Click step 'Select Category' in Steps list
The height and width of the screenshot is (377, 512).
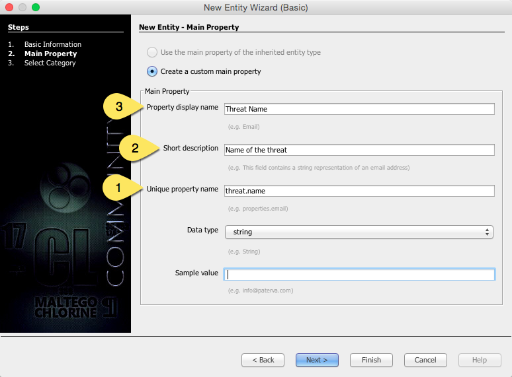point(50,63)
